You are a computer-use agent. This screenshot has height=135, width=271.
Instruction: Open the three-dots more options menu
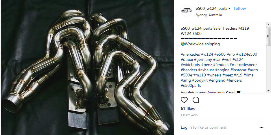click(x=261, y=127)
